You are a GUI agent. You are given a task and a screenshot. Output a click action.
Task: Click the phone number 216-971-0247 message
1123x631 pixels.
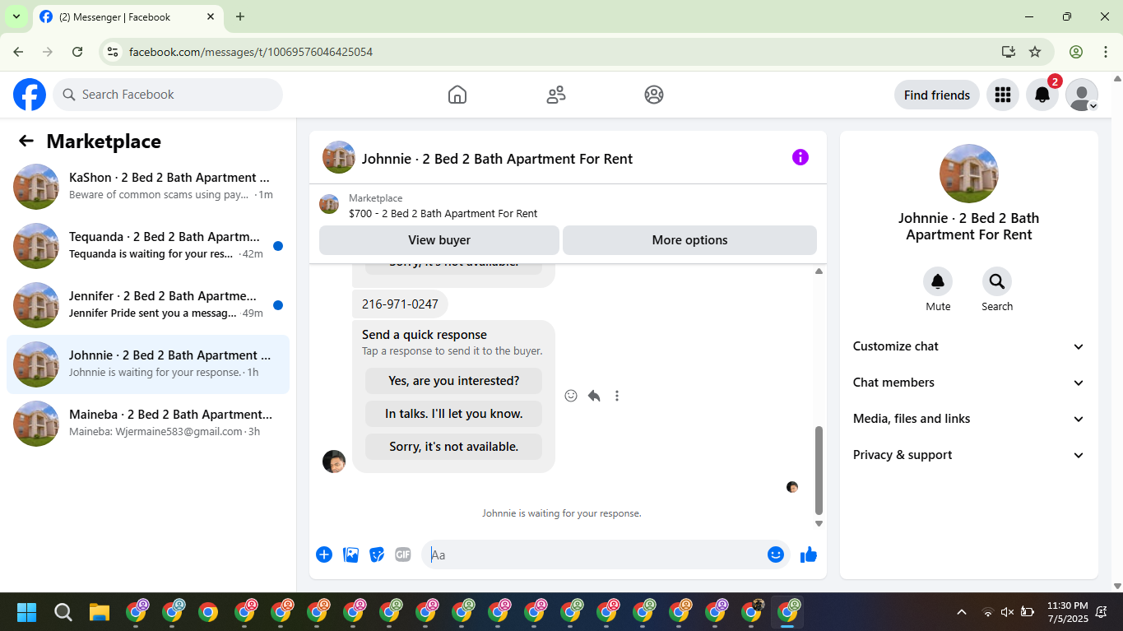click(x=400, y=304)
